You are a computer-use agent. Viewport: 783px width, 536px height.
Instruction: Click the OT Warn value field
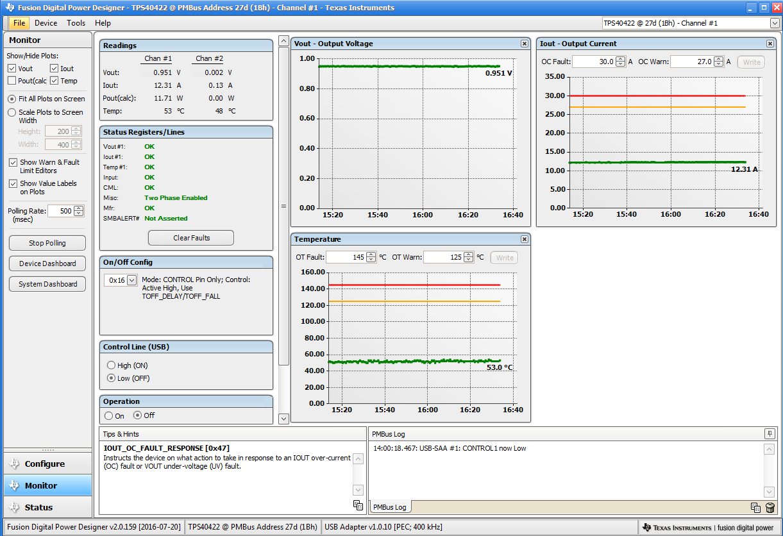pos(444,258)
